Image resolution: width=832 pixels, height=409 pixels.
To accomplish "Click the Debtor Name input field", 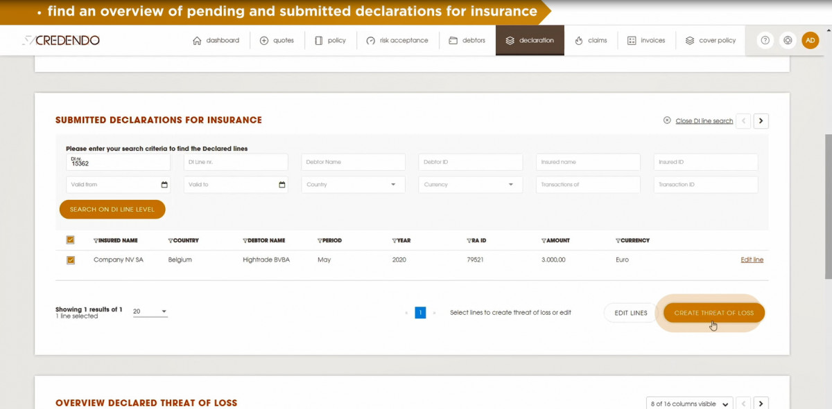I will click(x=353, y=162).
